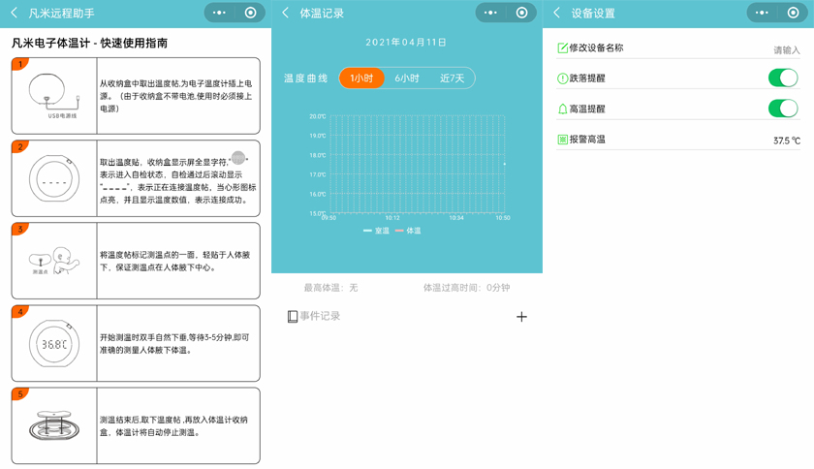
Task: Switch curve range to 6小时
Action: [406, 78]
